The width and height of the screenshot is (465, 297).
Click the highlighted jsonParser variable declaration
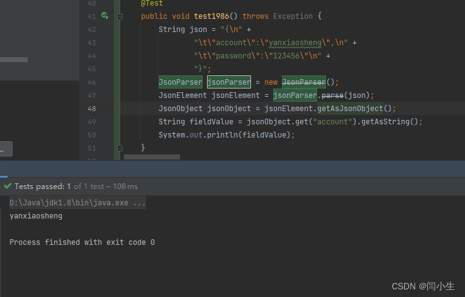click(x=229, y=82)
